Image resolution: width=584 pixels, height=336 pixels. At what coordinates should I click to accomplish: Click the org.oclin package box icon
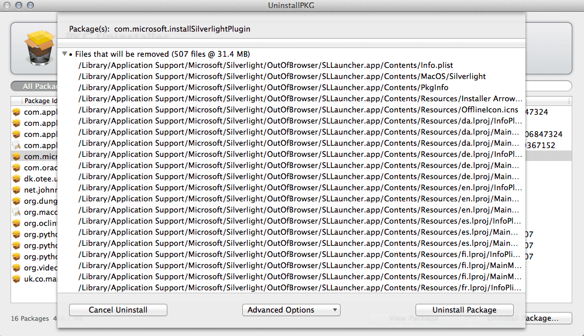coord(16,224)
